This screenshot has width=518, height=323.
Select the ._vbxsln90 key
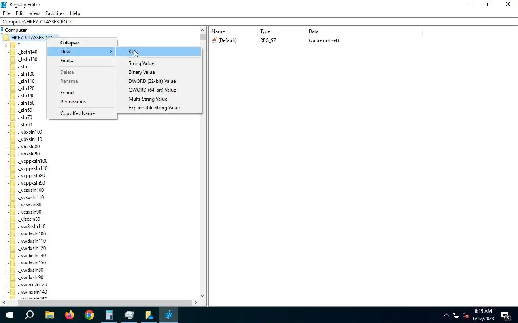[29, 154]
